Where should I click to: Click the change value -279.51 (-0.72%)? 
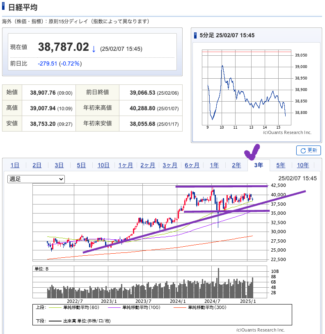point(60,64)
